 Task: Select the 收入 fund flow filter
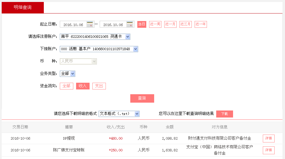pos(83,86)
